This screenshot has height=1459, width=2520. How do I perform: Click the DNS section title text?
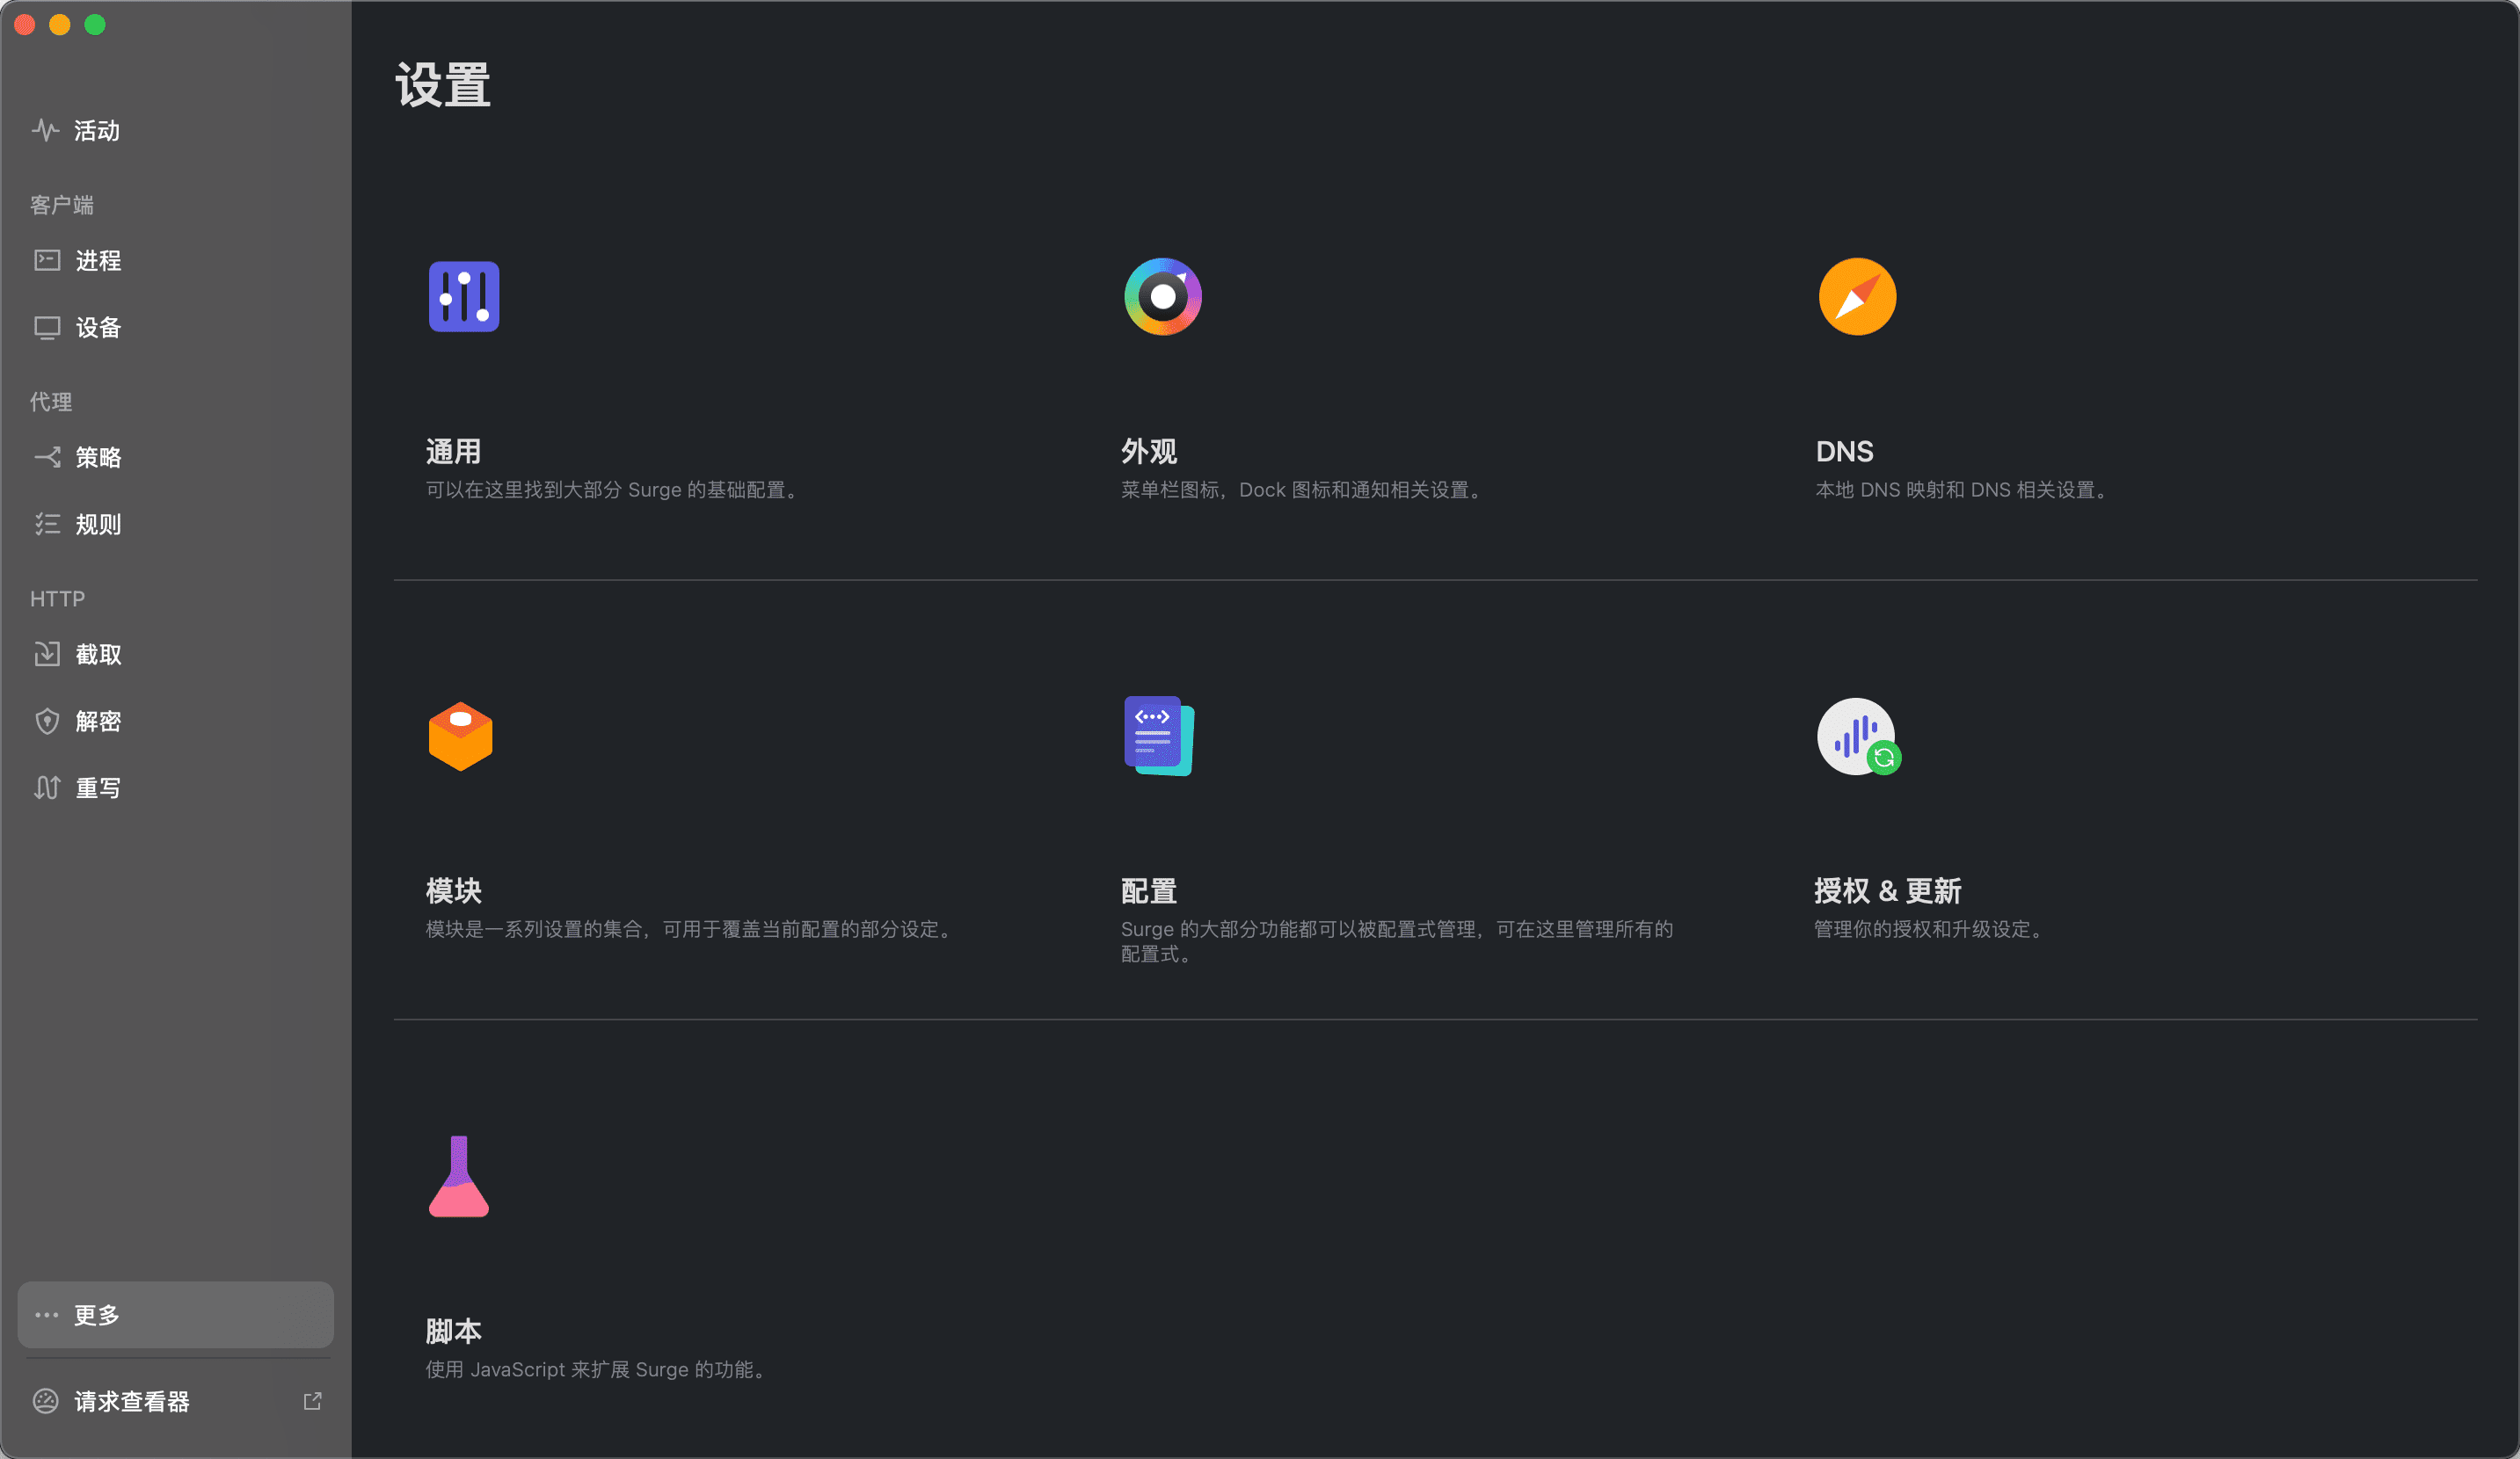tap(1844, 451)
